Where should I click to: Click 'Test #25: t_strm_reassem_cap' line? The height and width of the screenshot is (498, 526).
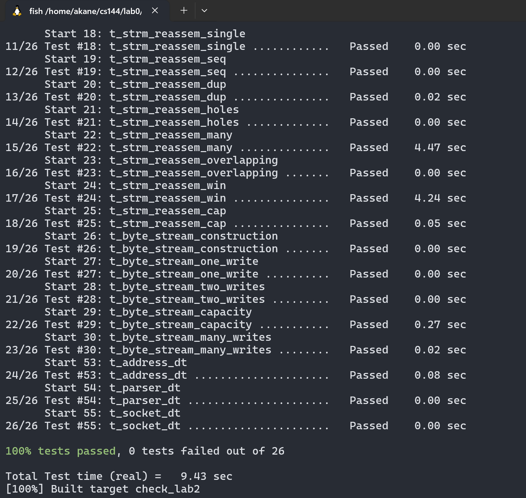tap(236, 224)
